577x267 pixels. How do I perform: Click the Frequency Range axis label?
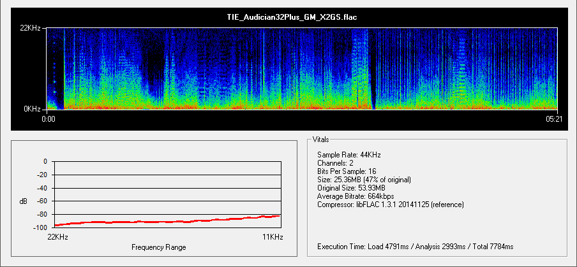point(158,247)
